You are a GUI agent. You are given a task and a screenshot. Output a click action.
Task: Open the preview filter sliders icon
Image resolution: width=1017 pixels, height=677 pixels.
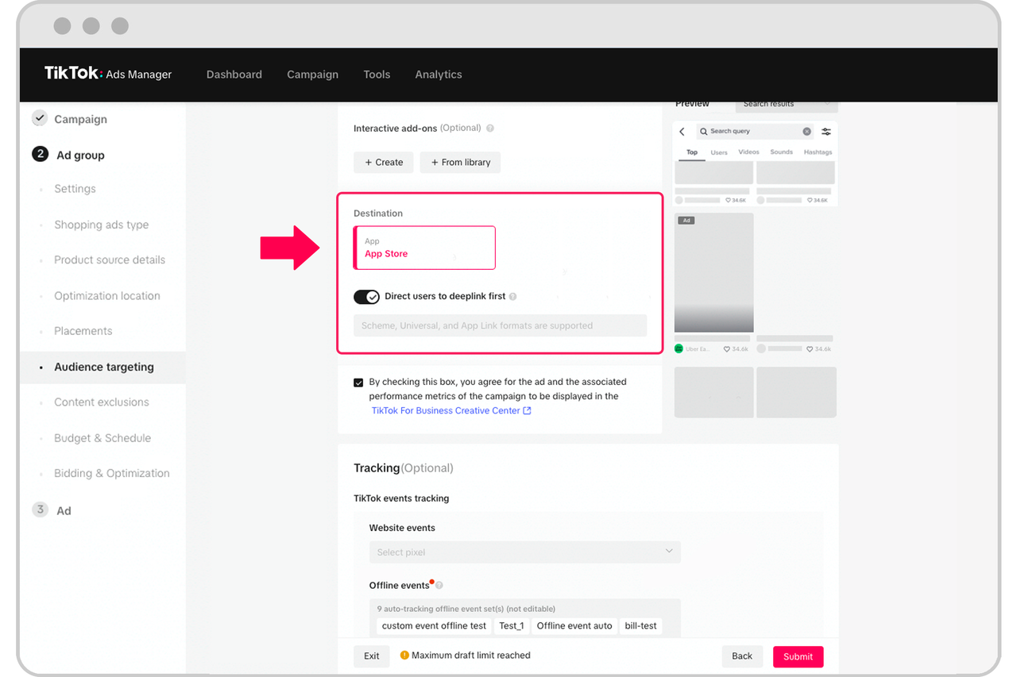pos(826,132)
